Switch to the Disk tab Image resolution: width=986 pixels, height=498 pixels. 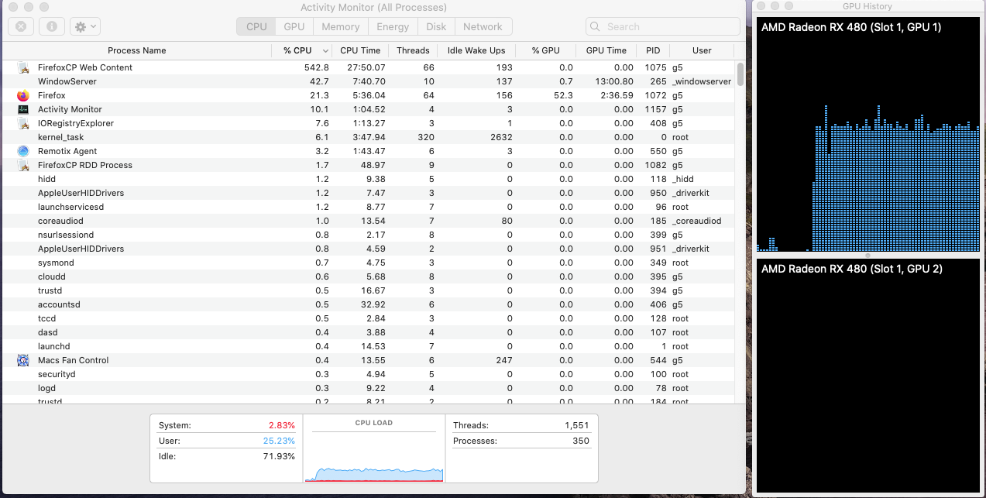pos(436,26)
